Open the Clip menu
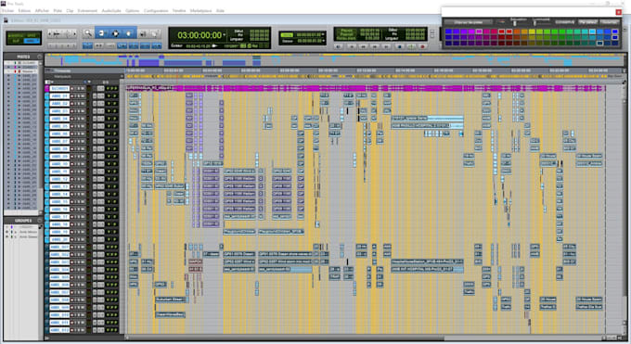The width and height of the screenshot is (631, 344). [x=70, y=10]
